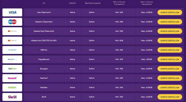Pick the Neteller logo
The width and height of the screenshot is (186, 102).
[12, 88]
